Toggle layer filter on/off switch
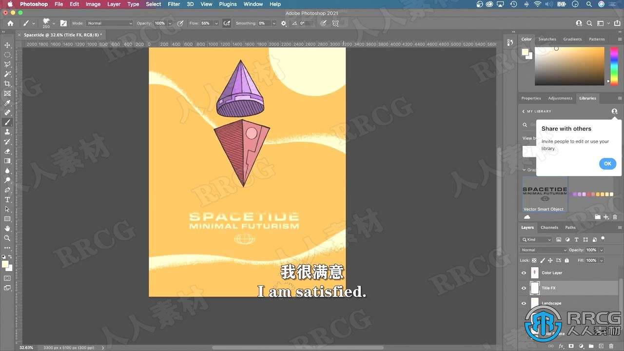Screen dimensions: 624x351 point(603,239)
